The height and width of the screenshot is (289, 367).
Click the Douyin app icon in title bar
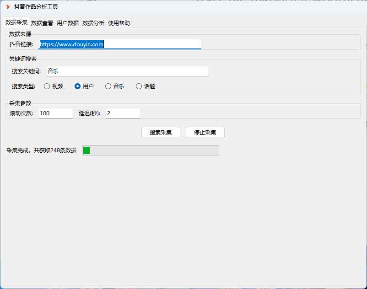8,7
